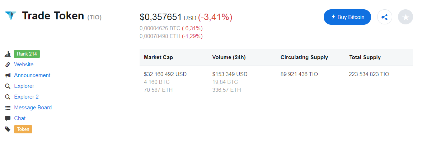
Task: Open the Message Board link
Action: pos(33,108)
